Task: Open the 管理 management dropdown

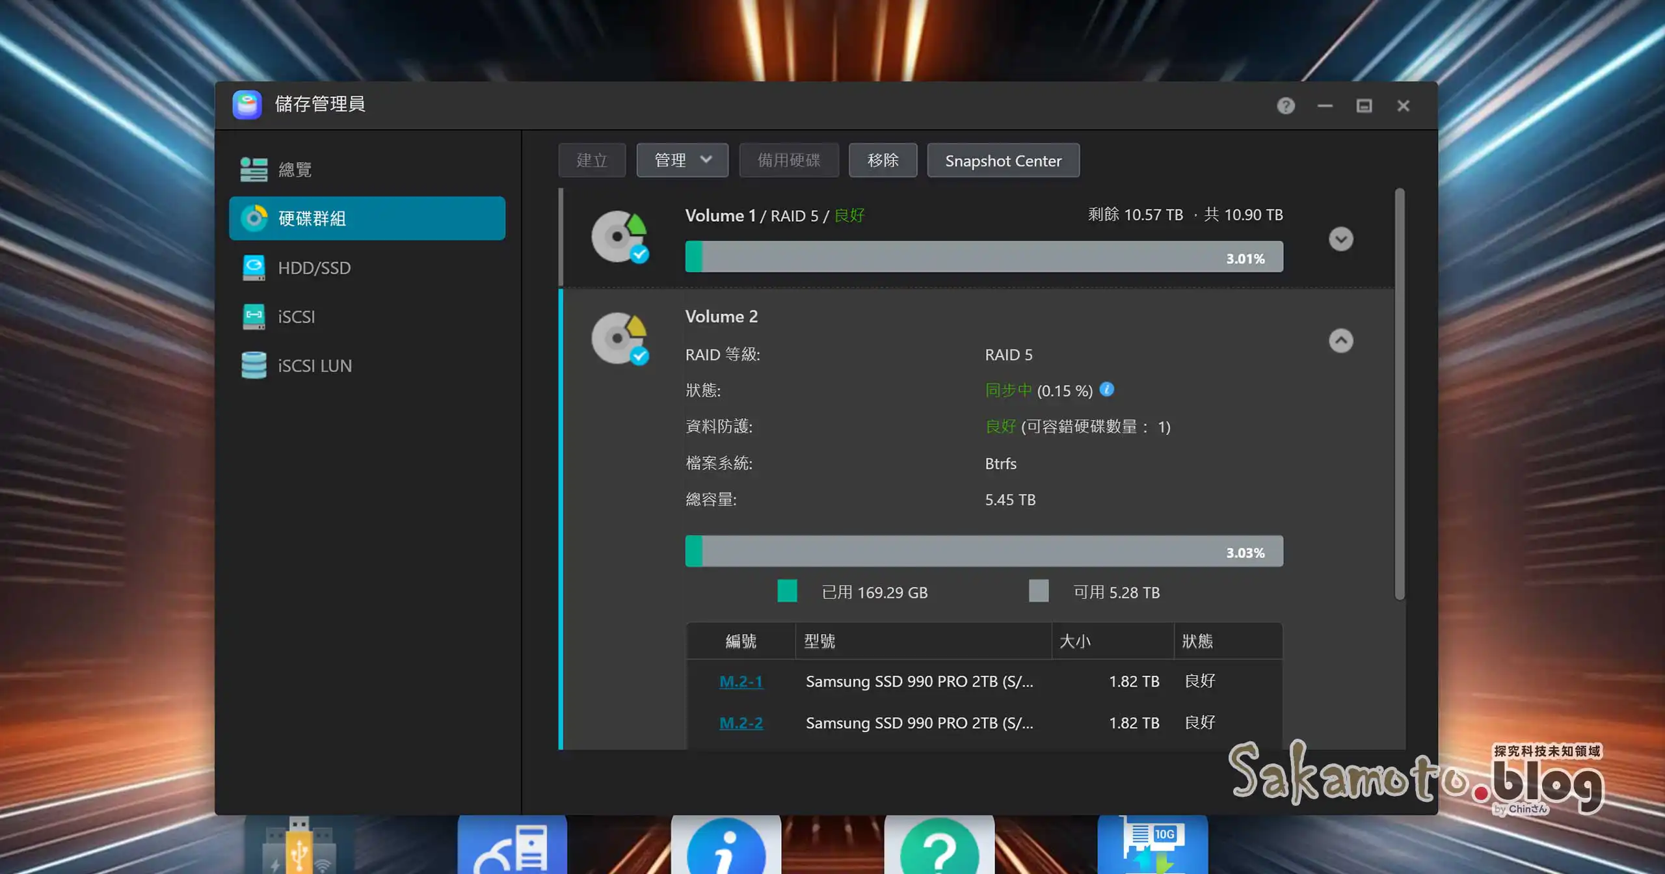Action: [682, 160]
